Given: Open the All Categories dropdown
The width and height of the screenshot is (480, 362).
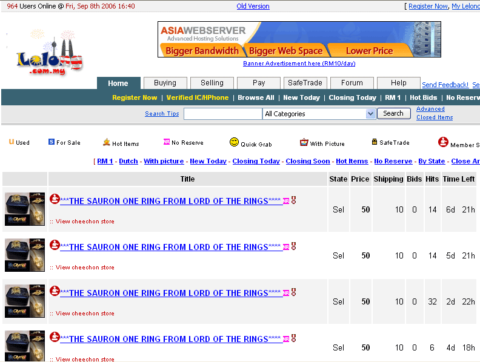Looking at the screenshot, I should click(319, 114).
